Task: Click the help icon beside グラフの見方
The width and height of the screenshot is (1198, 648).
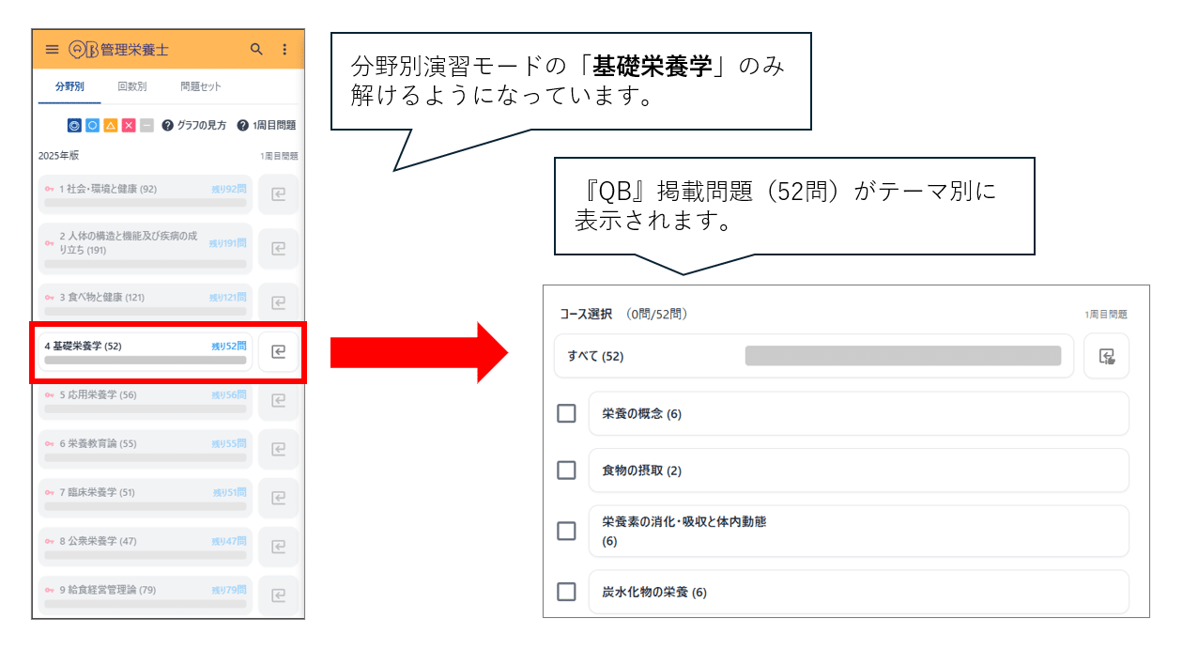Action: pyautogui.click(x=168, y=125)
